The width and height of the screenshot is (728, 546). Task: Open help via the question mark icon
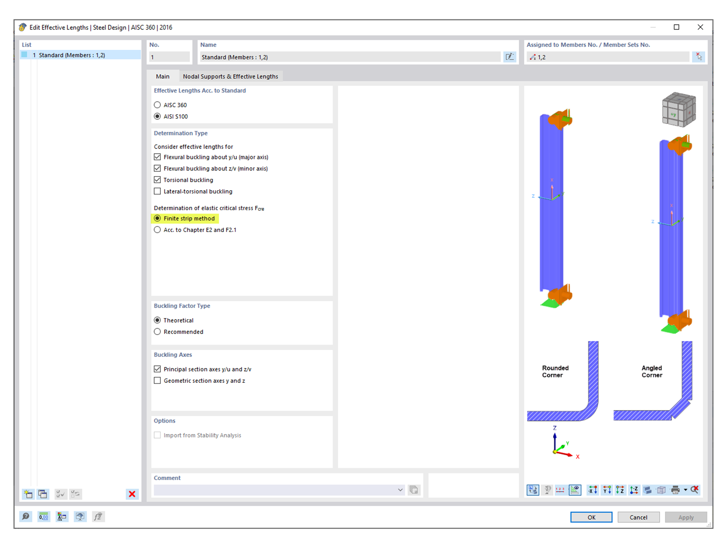pos(26,517)
